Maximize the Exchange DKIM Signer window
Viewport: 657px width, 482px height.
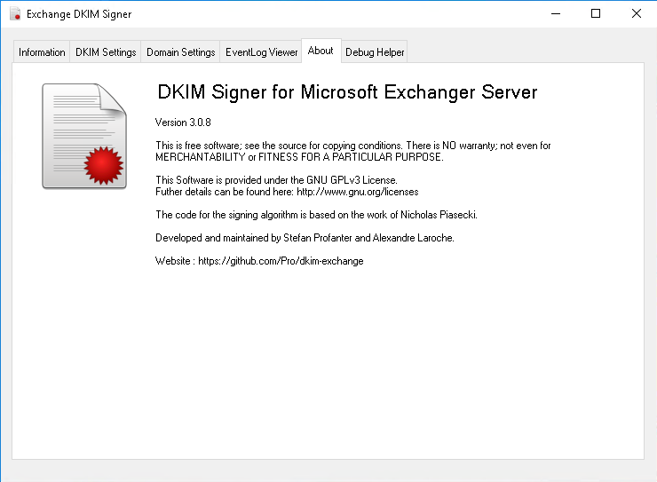[596, 14]
